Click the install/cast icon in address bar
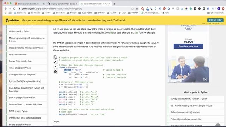This screenshot has height=127, width=226. 132,8
